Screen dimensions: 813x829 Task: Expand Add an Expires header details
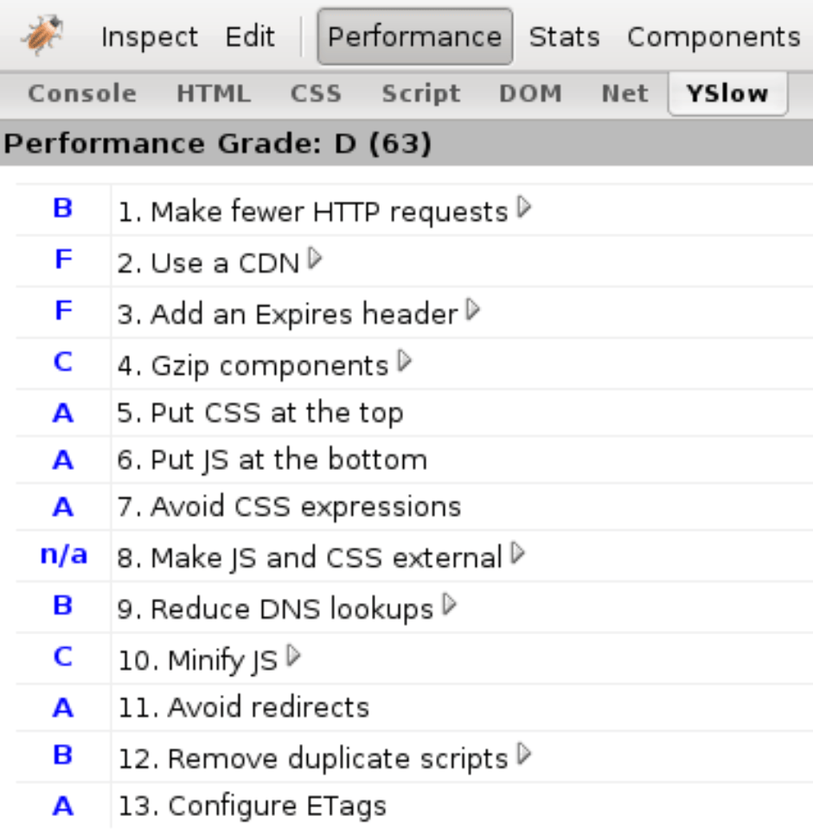click(x=472, y=311)
